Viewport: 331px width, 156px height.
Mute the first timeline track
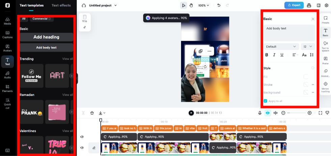click(x=82, y=137)
